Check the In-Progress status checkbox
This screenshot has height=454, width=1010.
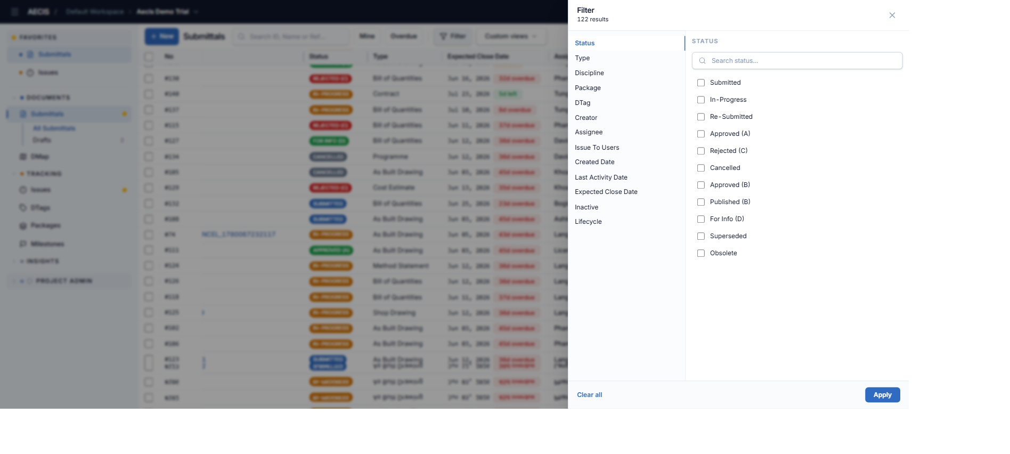[x=701, y=100]
